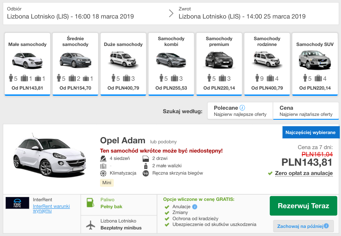
Task: Click checkmark beside Zero opłat za anulację
Action: pyautogui.click(x=270, y=173)
